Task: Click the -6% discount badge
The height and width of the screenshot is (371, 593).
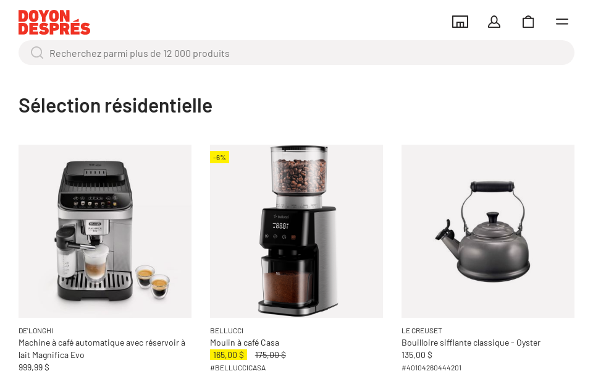Action: coord(219,157)
